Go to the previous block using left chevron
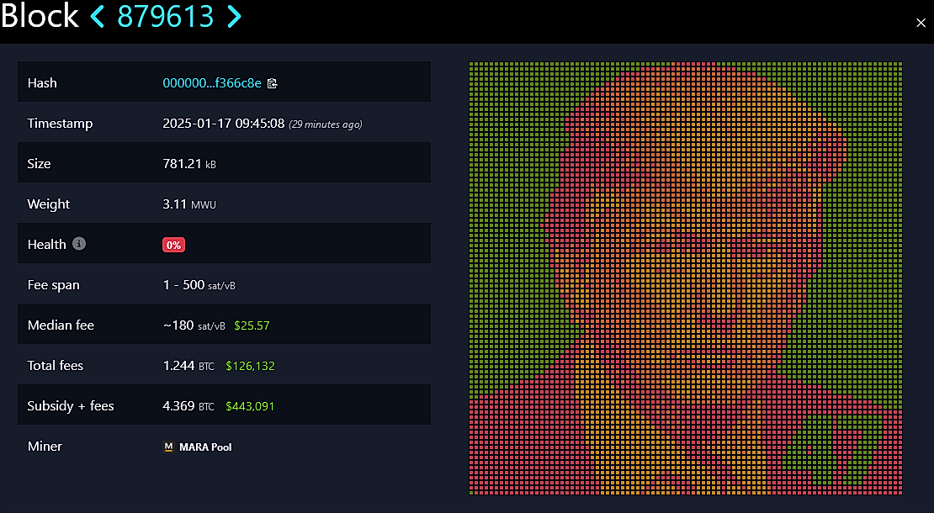 coord(97,16)
